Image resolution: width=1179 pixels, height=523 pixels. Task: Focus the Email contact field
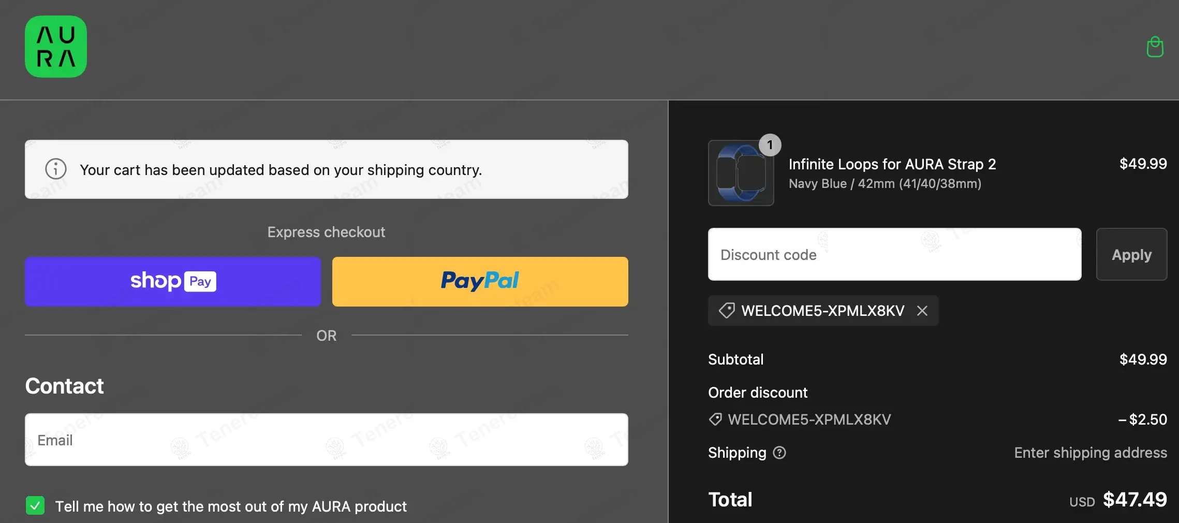point(326,440)
